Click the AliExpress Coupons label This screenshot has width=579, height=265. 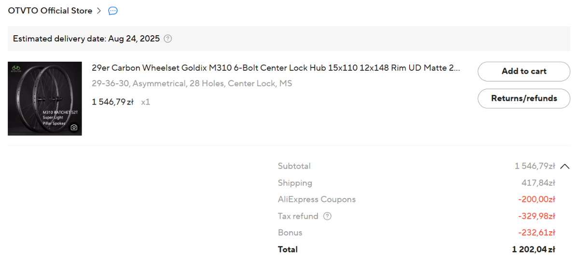click(x=317, y=199)
